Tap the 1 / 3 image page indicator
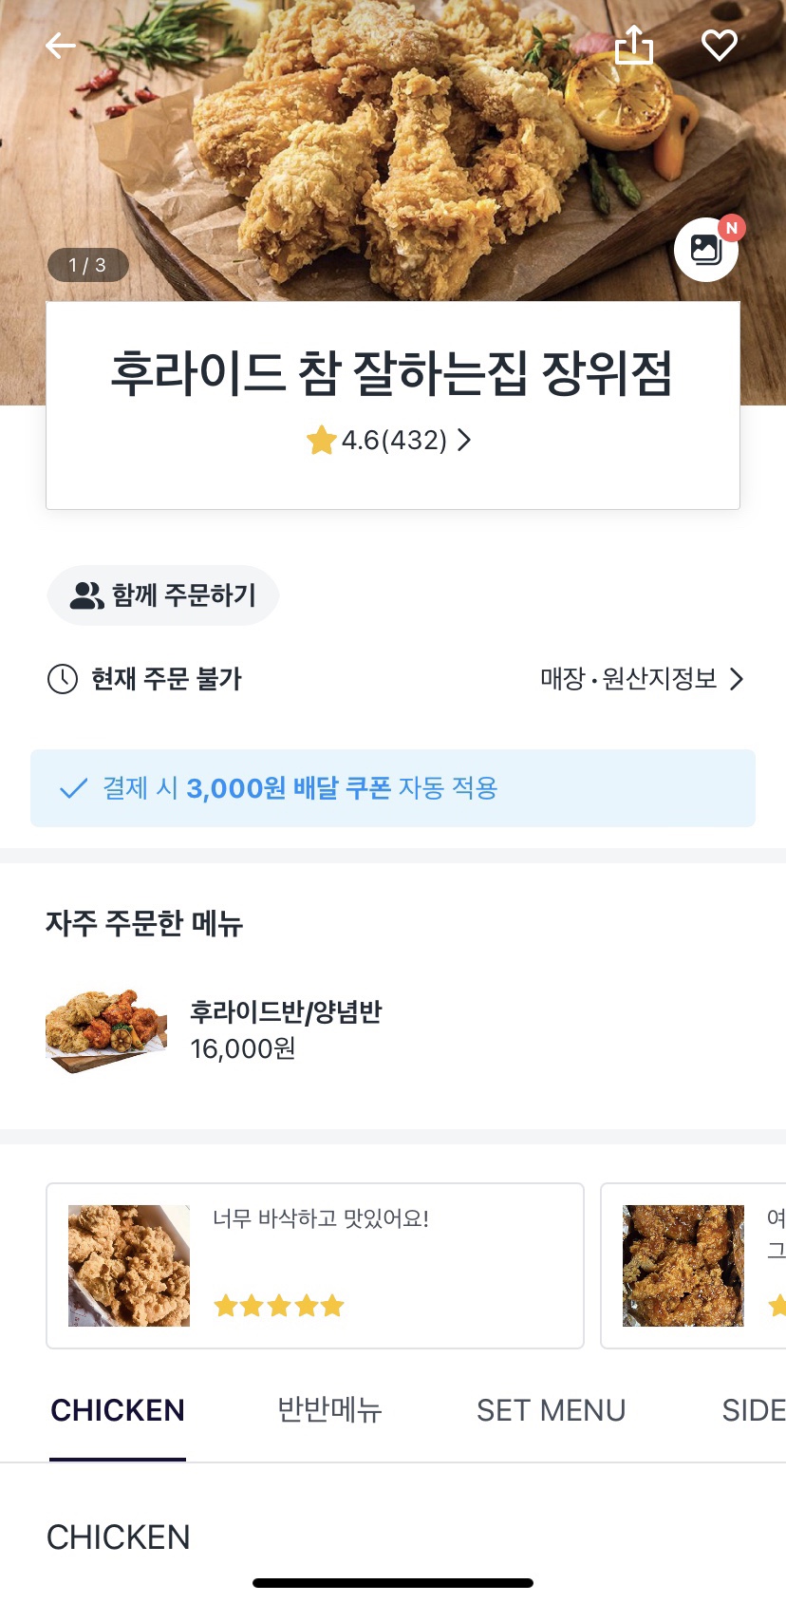 coord(87,265)
